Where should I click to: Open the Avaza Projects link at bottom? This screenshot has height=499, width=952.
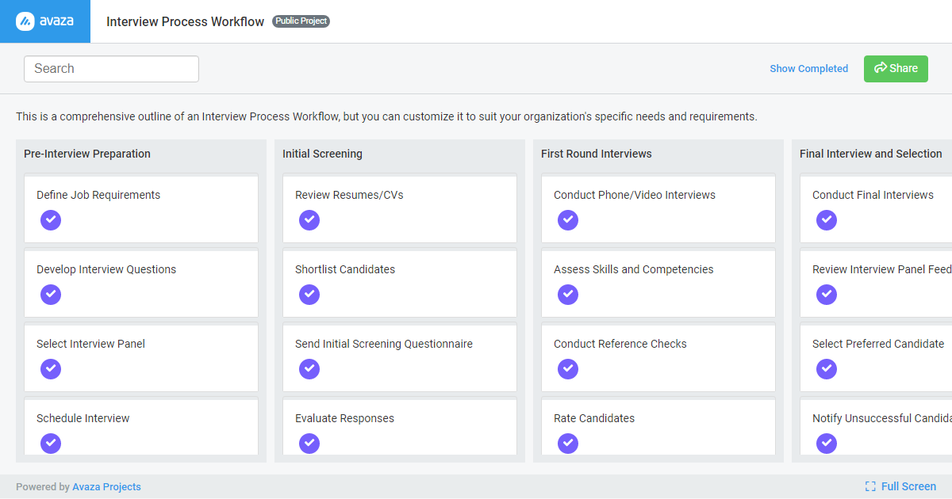106,486
